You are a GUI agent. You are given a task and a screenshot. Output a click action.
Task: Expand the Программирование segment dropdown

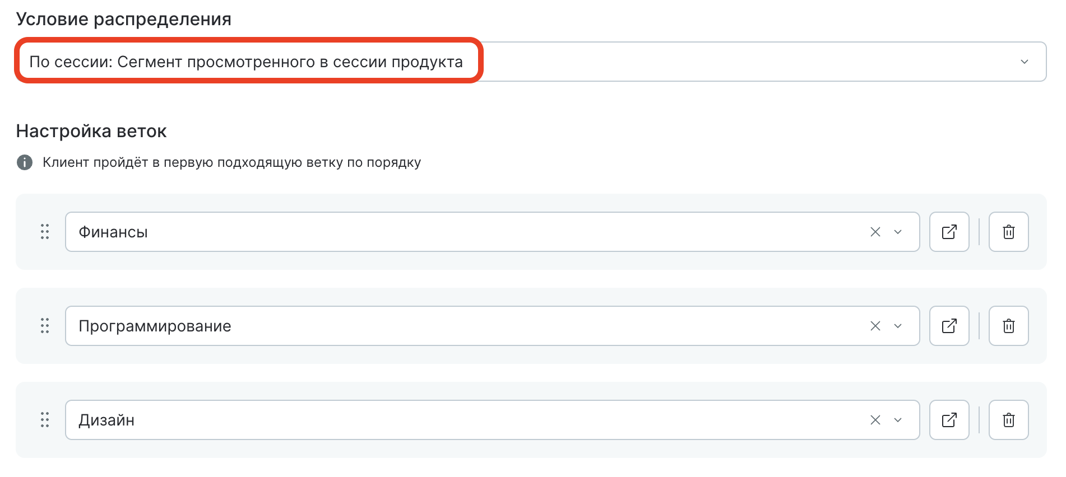(x=898, y=326)
